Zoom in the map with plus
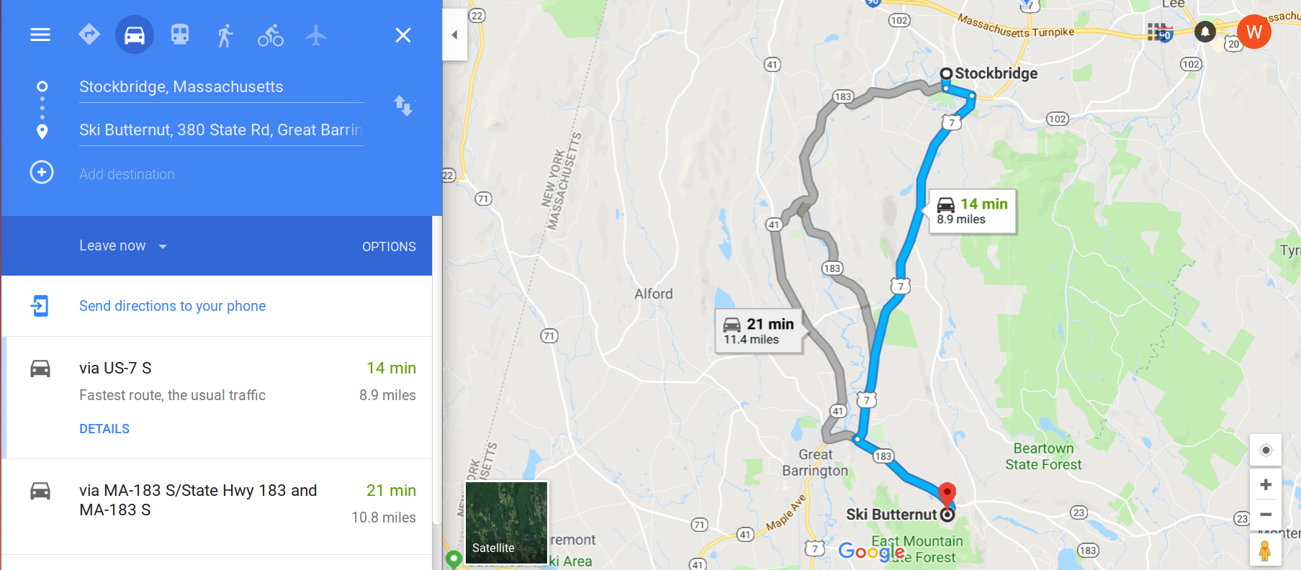The height and width of the screenshot is (570, 1301). pyautogui.click(x=1266, y=485)
